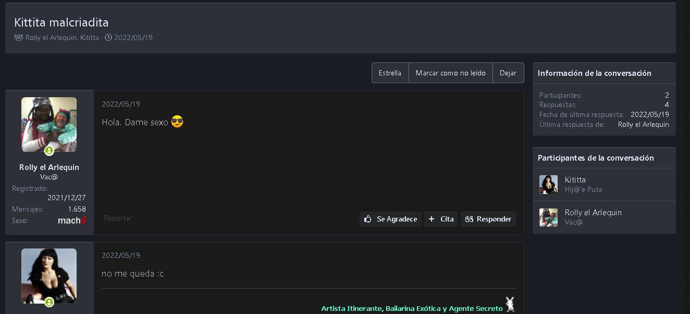
Task: Click the Mensajes count 1.658
Action: coord(77,209)
